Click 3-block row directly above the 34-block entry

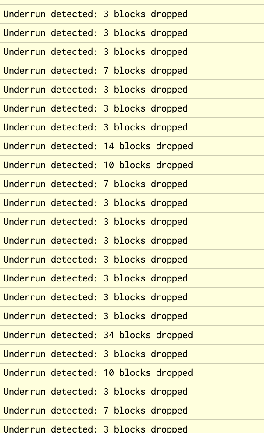96,316
